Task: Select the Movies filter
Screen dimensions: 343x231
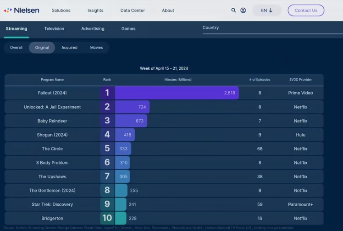Action: pos(96,47)
